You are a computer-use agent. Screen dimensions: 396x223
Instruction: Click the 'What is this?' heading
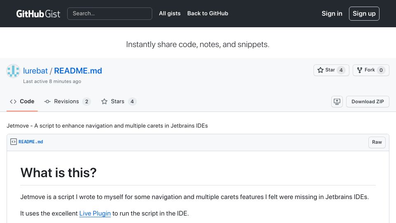(58, 173)
